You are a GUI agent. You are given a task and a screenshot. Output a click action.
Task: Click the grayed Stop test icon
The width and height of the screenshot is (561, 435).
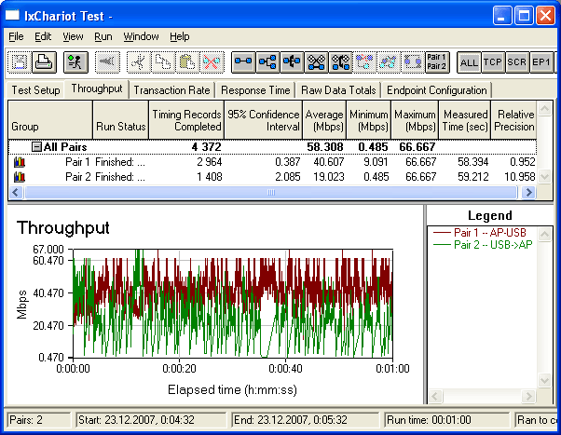pyautogui.click(x=107, y=62)
